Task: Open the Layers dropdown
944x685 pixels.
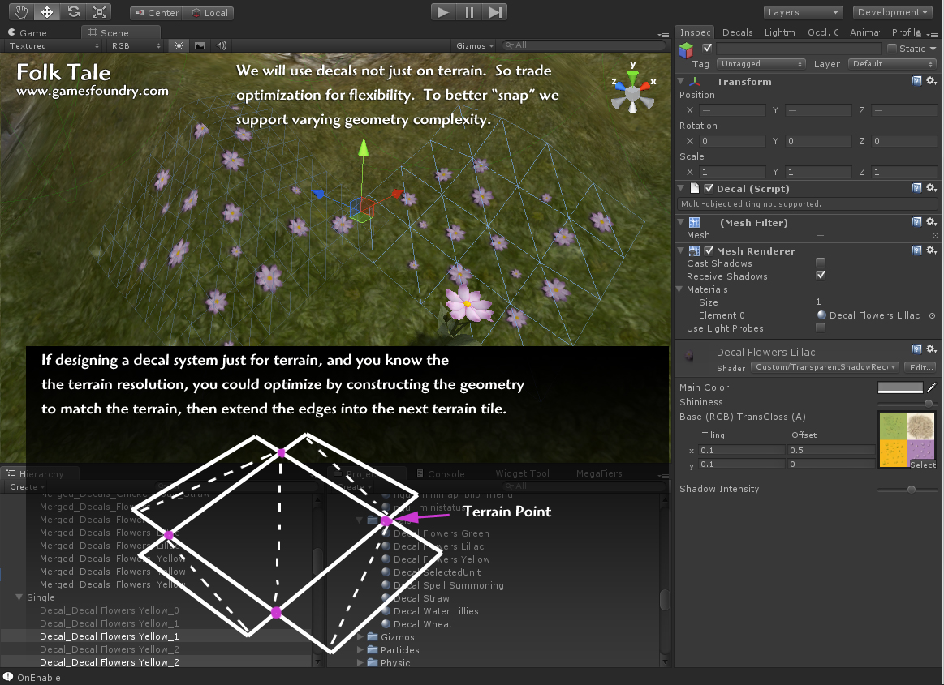Action: [803, 12]
